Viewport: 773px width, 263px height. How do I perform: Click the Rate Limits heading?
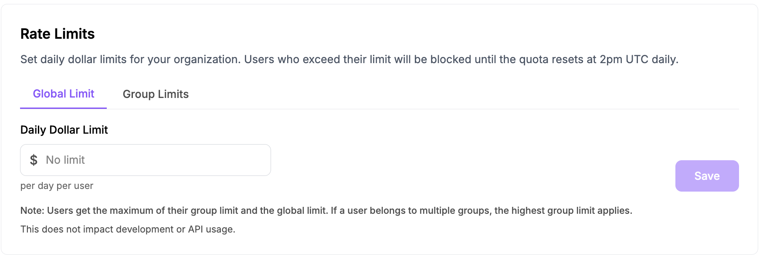click(58, 34)
